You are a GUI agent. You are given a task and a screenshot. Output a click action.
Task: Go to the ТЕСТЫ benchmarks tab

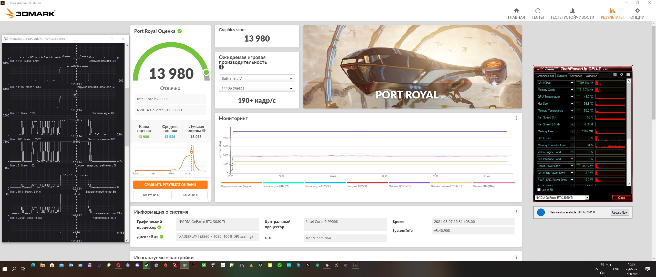coord(538,14)
